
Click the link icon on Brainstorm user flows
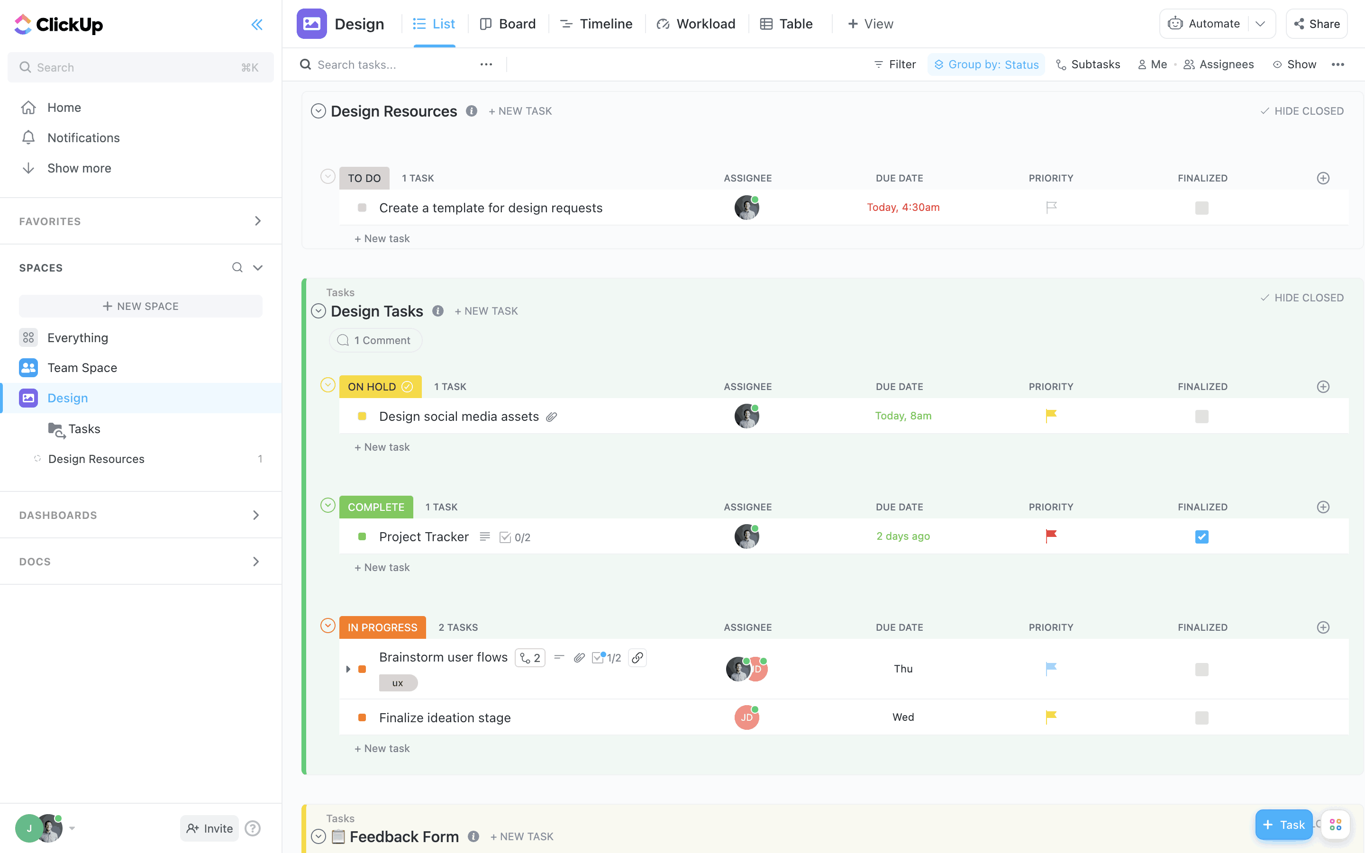click(637, 658)
